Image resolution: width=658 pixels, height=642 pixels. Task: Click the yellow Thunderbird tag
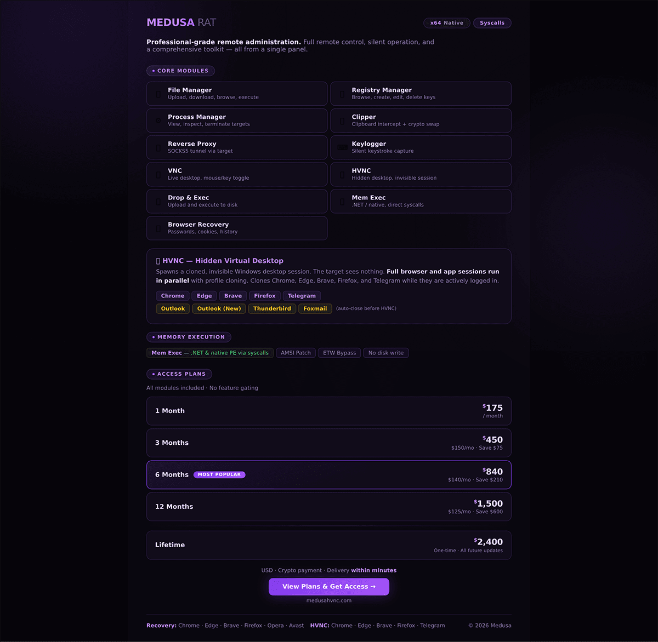pyautogui.click(x=272, y=308)
